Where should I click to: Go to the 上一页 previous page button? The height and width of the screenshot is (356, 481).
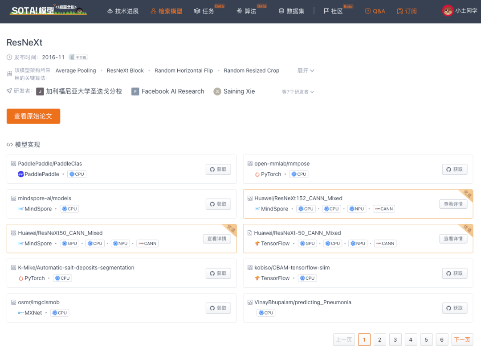344,340
